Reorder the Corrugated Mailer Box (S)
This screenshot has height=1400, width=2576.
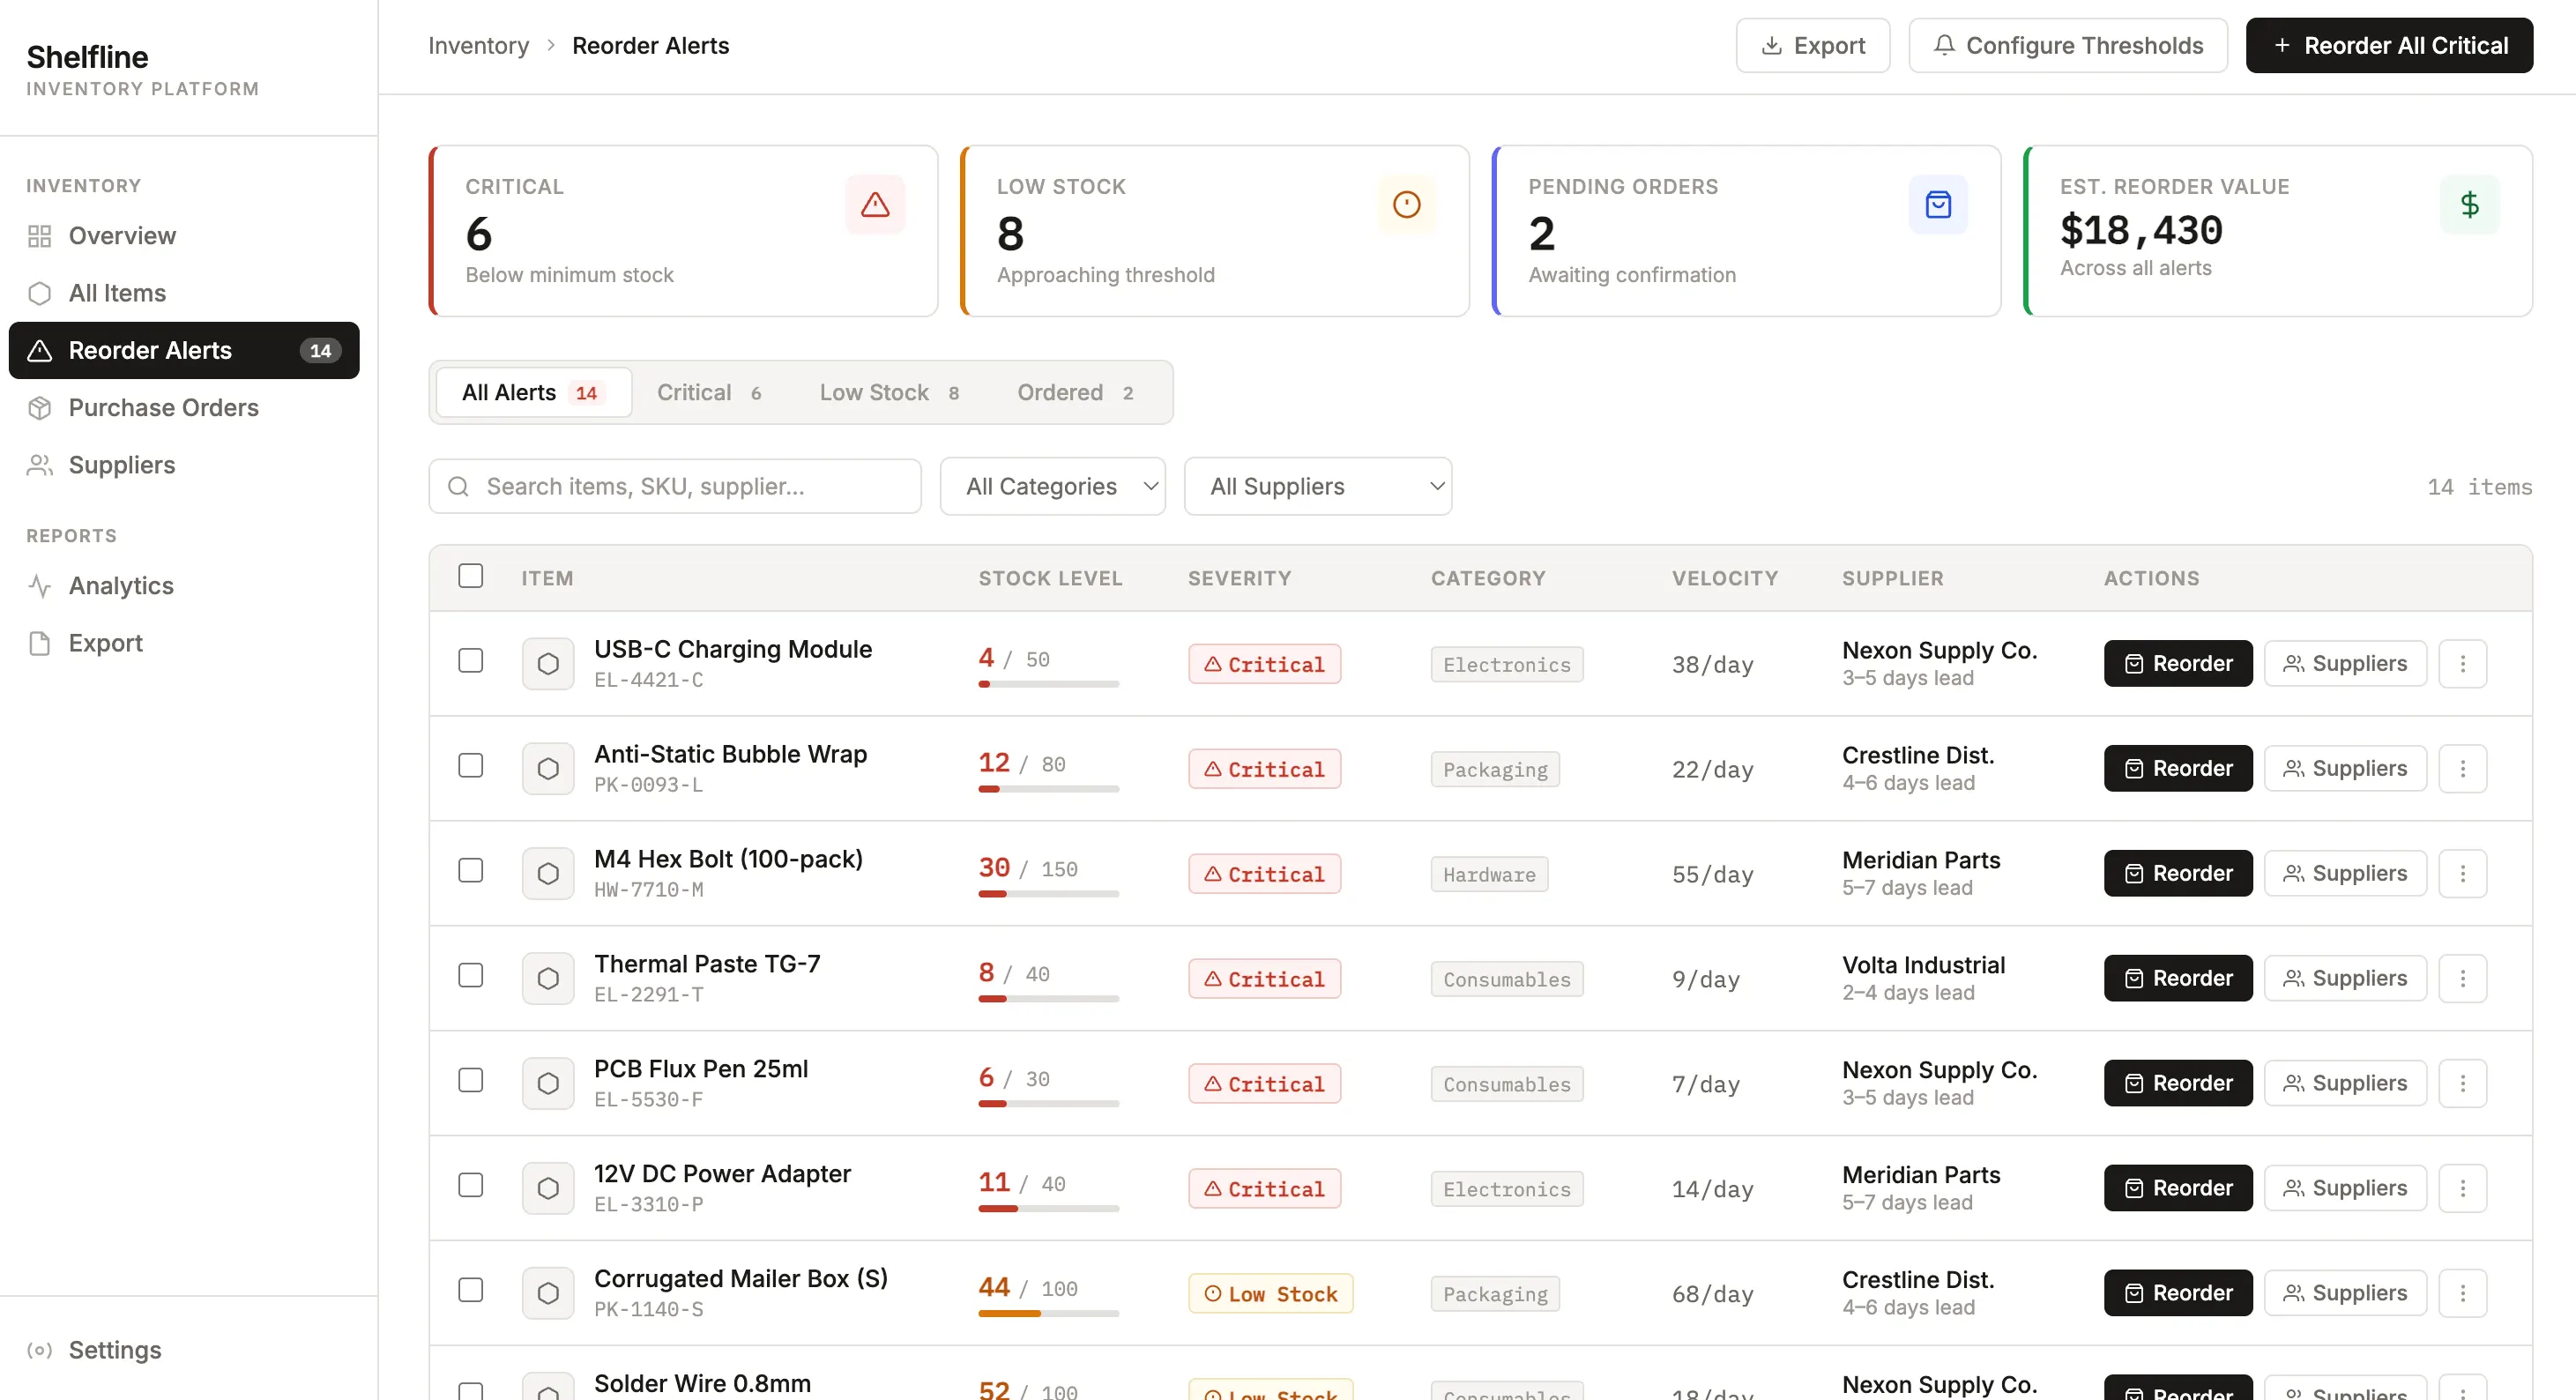coord(2177,1294)
